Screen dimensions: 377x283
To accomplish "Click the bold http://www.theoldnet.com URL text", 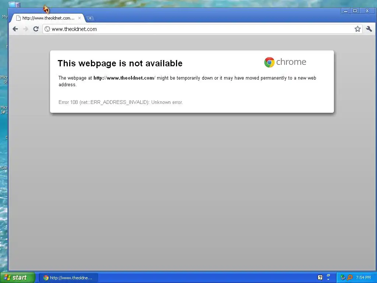I will click(124, 78).
